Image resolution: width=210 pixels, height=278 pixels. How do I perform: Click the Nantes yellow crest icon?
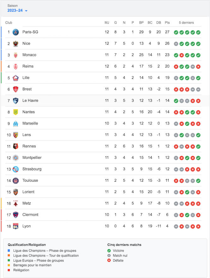(15, 112)
